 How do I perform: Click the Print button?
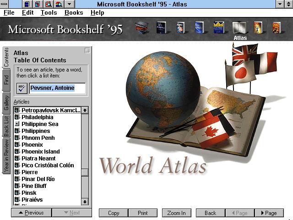point(143,213)
